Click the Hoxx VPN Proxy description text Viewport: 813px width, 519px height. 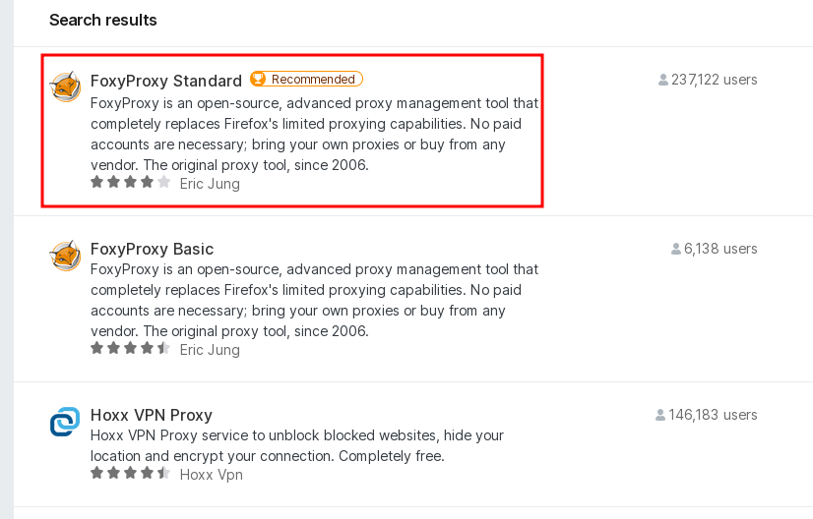[295, 445]
